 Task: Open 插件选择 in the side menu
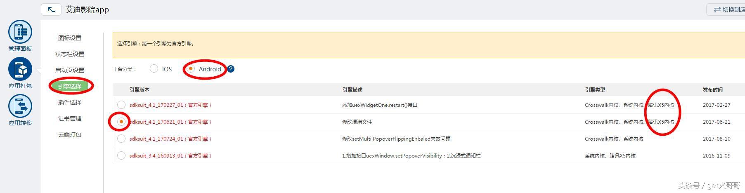pos(70,102)
